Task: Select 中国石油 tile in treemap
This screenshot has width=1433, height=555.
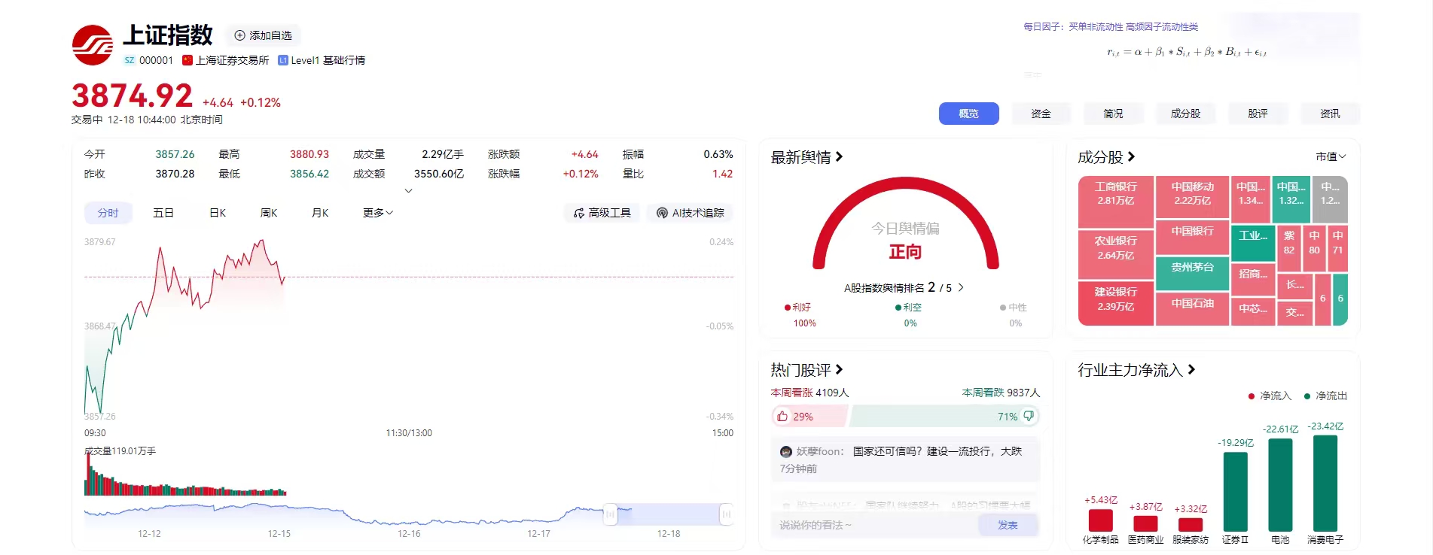Action: [1193, 308]
